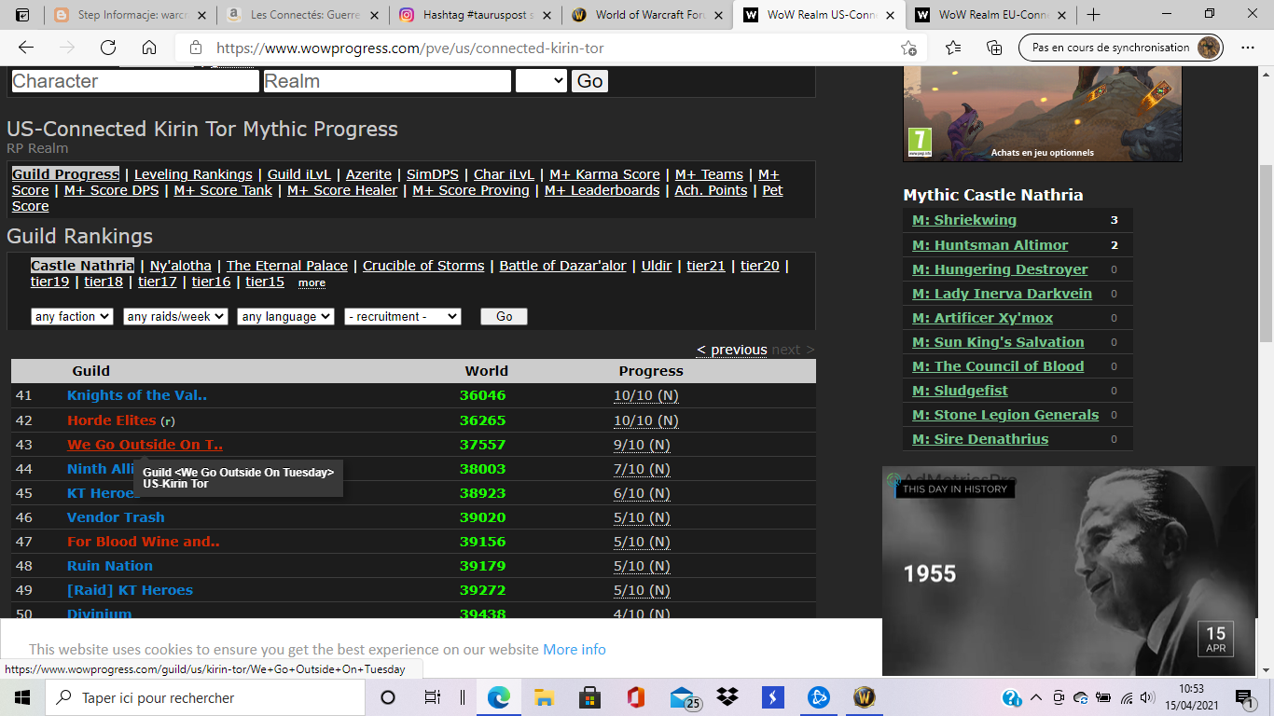1274x716 pixels.
Task: Switch to Les Connectés Amazon tab
Action: pos(304,14)
